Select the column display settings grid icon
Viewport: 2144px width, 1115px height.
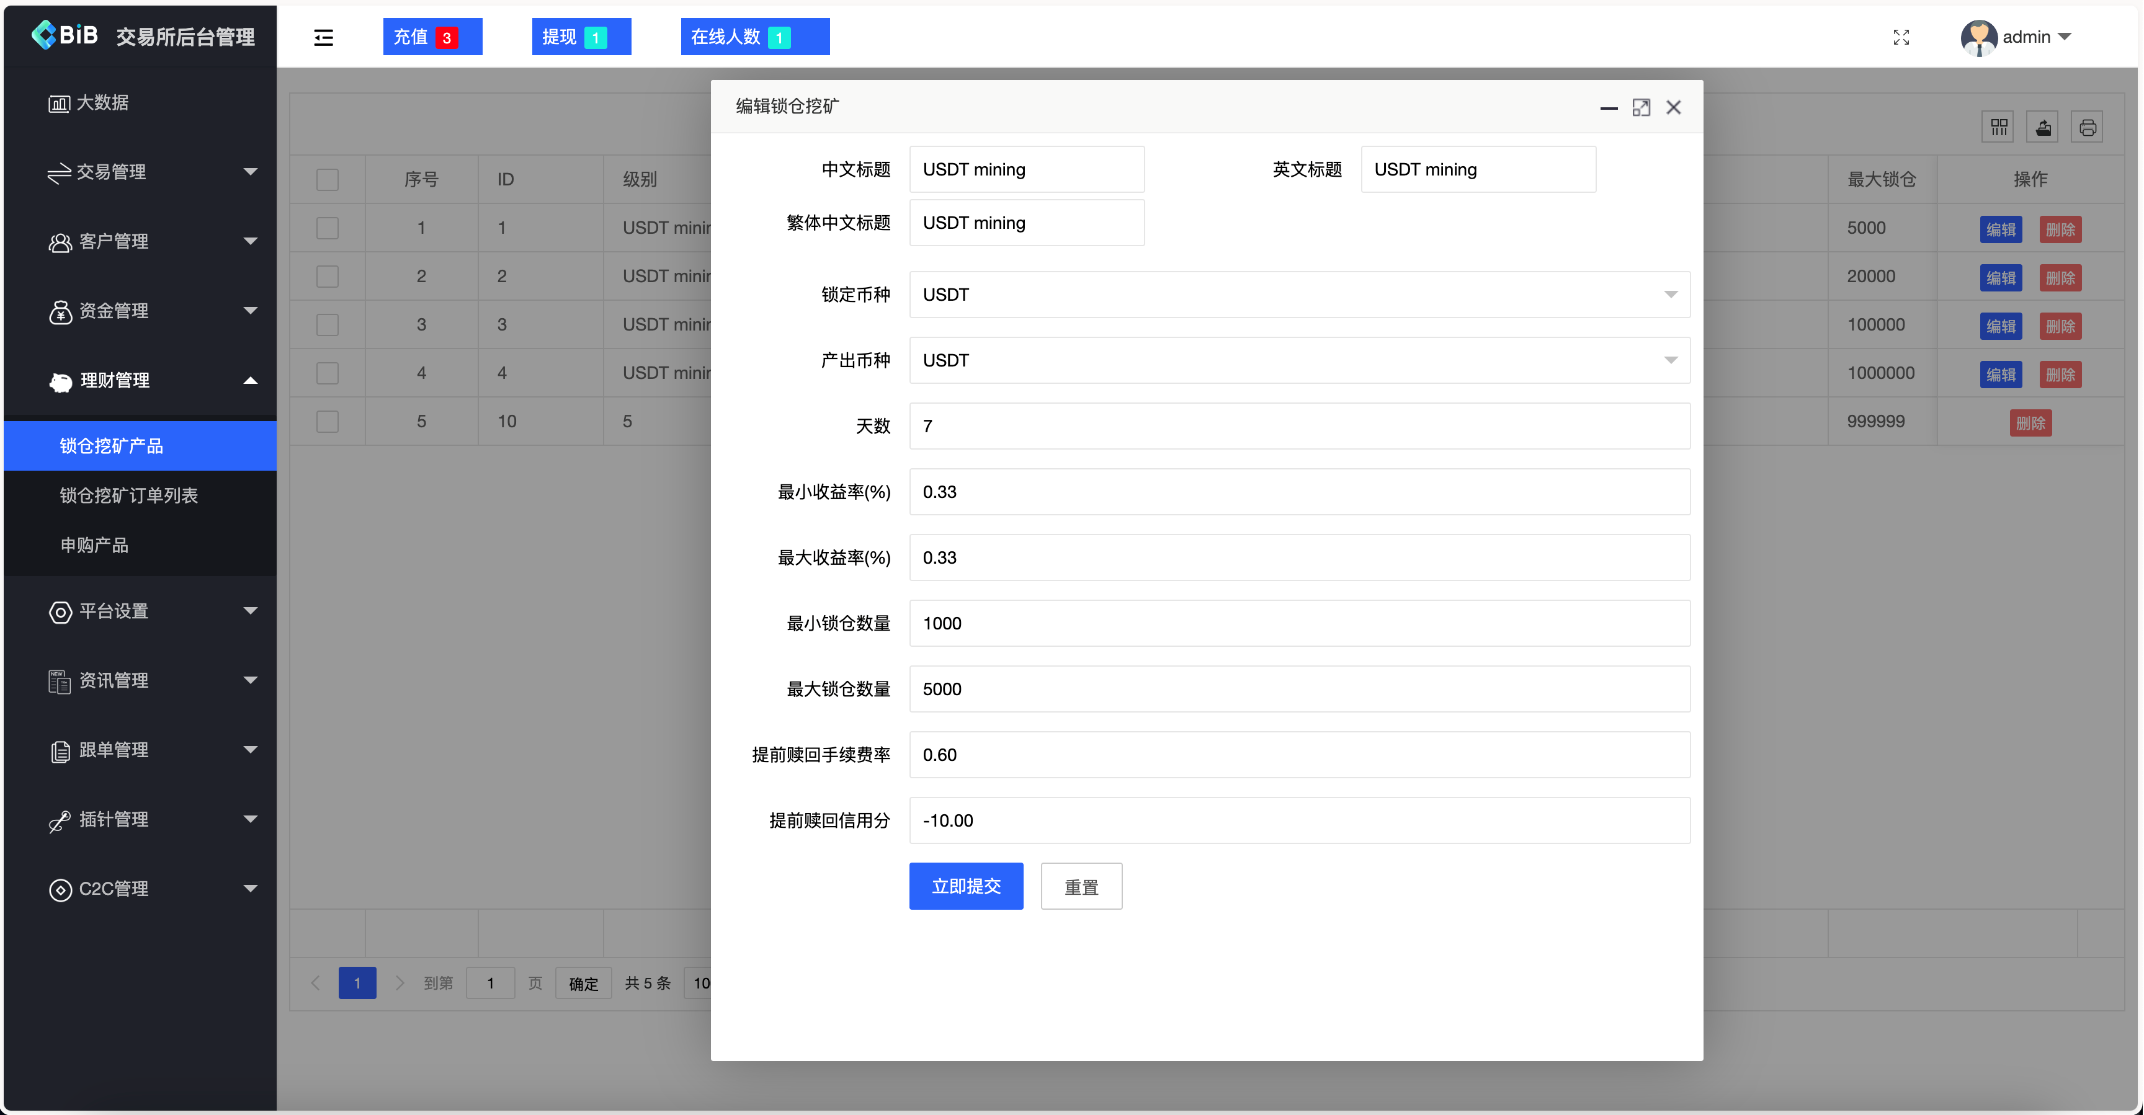point(1998,127)
